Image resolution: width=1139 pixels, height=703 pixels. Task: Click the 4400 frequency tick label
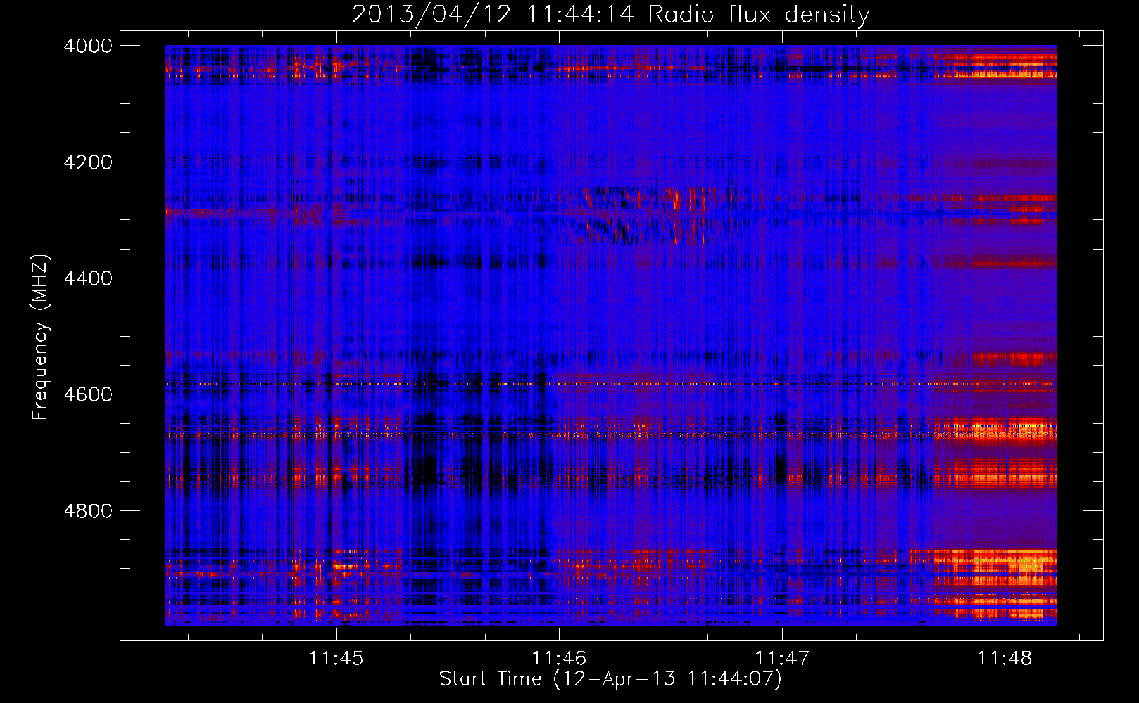coord(88,278)
